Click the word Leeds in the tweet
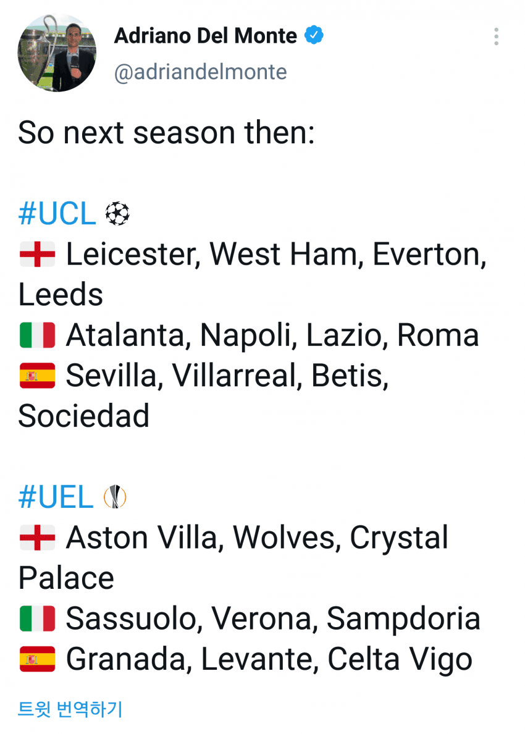Image resolution: width=525 pixels, height=734 pixels. 61,295
